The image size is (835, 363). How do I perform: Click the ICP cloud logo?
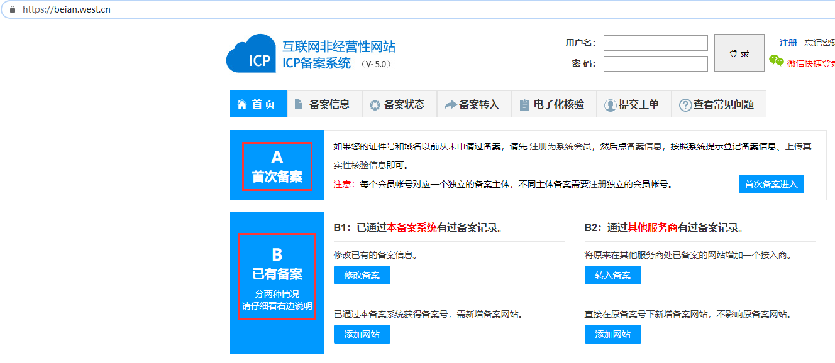click(251, 54)
